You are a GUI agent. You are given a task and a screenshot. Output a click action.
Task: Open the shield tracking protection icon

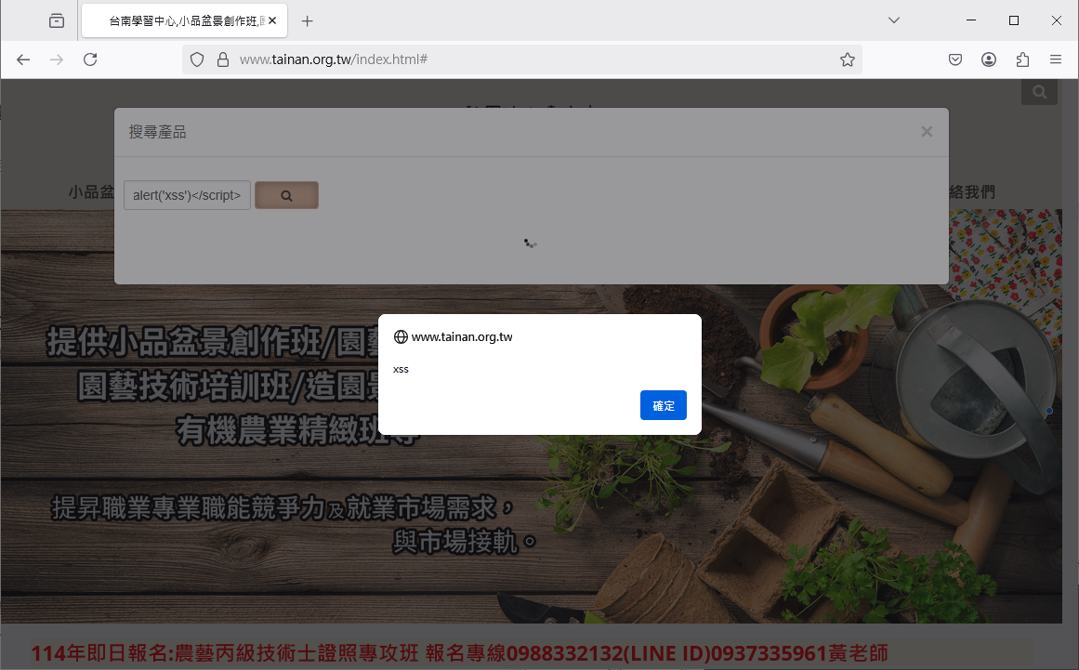[197, 59]
